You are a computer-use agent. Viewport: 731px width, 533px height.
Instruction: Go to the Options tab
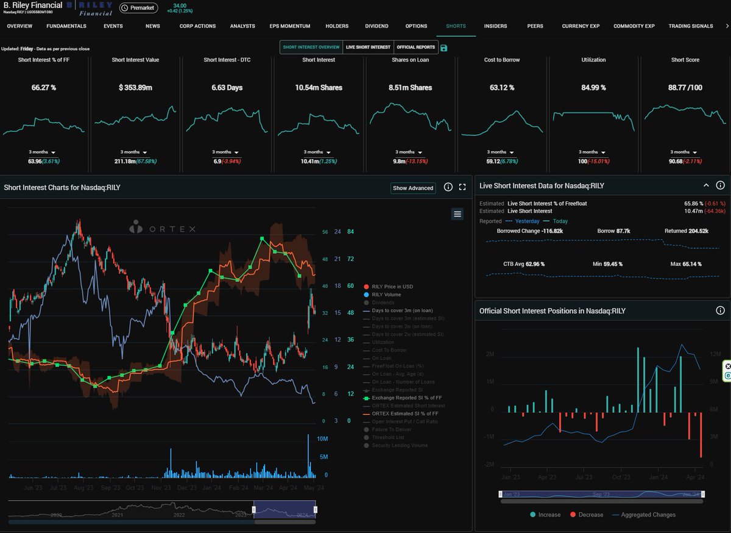(416, 26)
